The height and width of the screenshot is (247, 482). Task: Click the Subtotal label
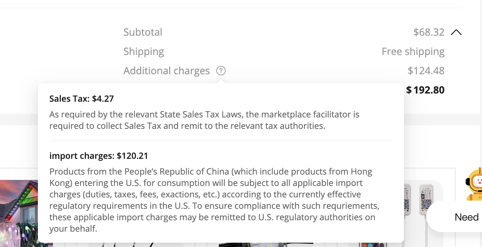click(143, 32)
